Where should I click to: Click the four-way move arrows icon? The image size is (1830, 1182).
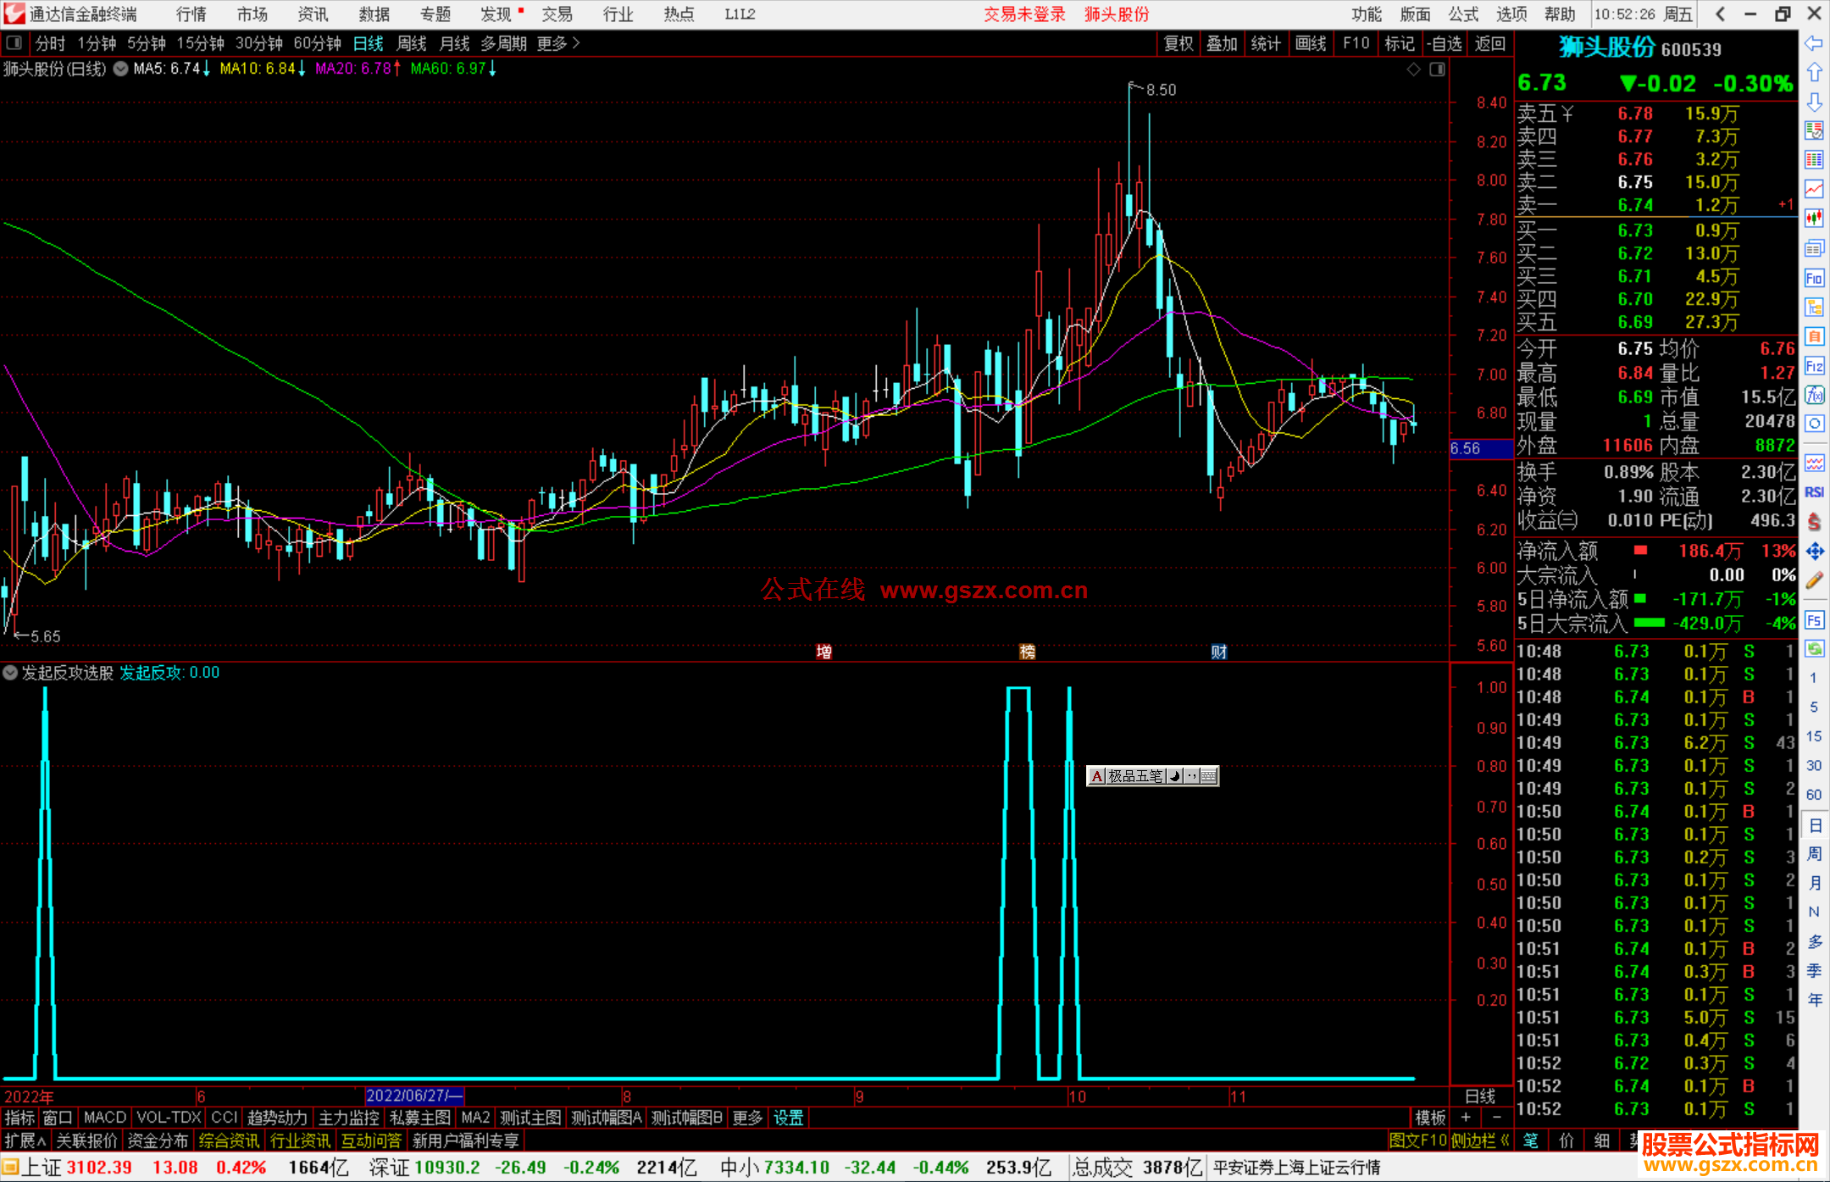(1814, 552)
